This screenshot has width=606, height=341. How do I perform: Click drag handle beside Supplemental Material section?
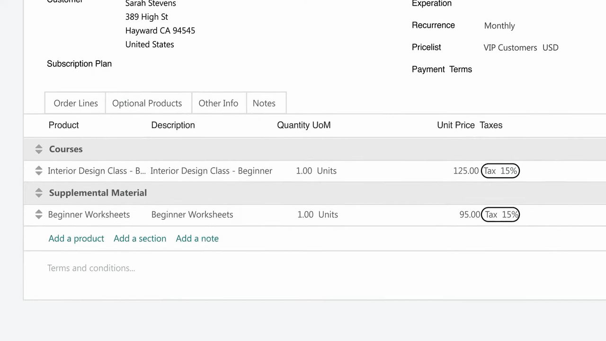point(39,193)
